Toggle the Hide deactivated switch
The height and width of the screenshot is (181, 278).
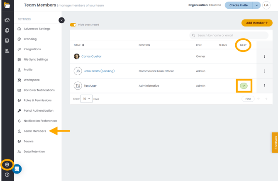(x=73, y=25)
